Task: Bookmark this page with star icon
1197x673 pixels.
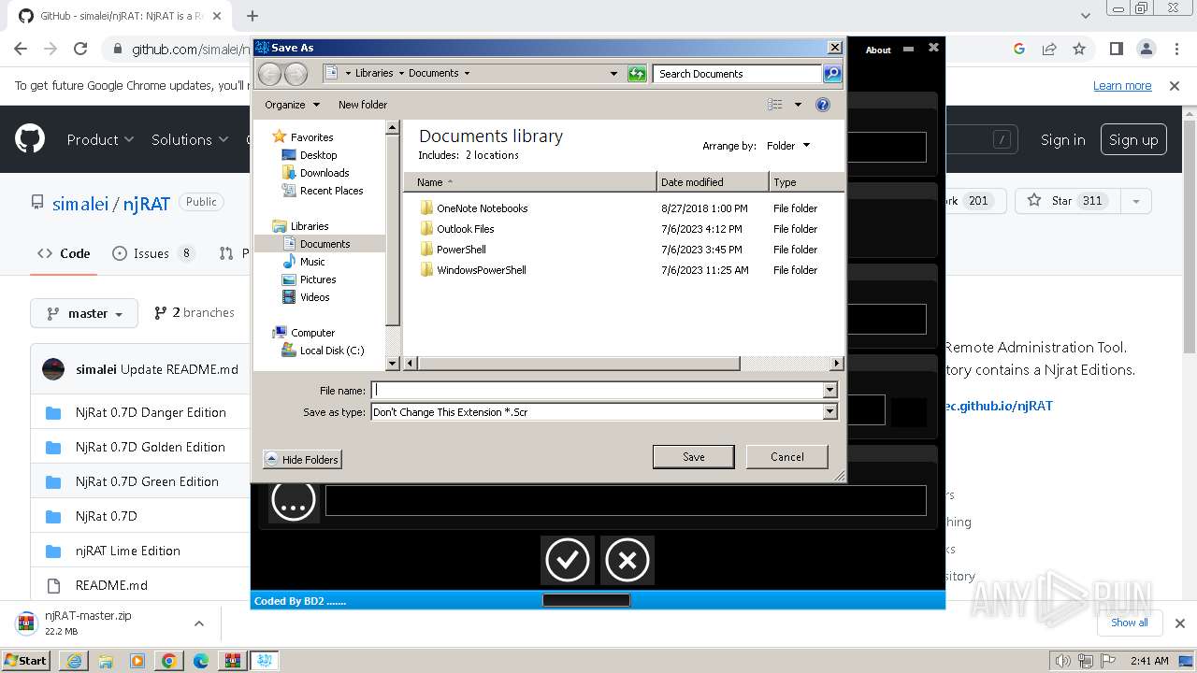Action: pos(1079,50)
